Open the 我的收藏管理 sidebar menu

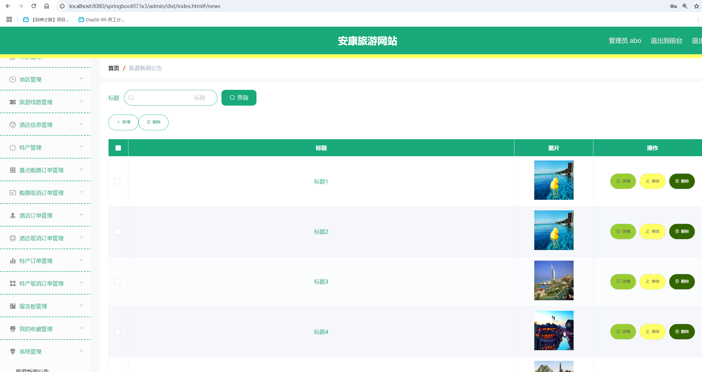[x=36, y=329]
